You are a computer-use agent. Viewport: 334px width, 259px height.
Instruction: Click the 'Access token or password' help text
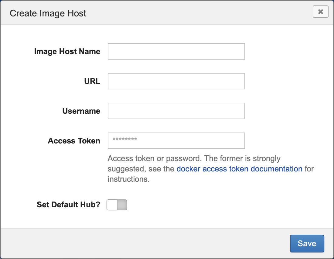(155, 159)
